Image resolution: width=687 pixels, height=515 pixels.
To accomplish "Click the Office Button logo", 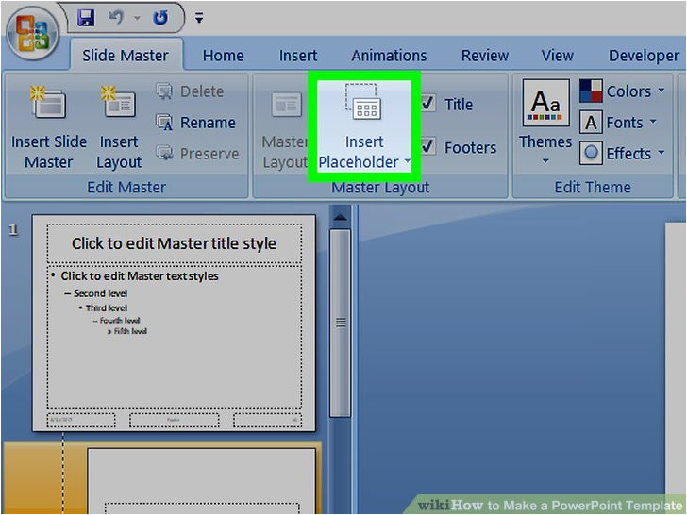I will 33,36.
